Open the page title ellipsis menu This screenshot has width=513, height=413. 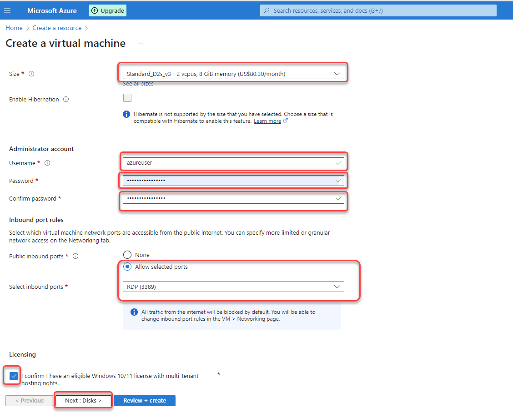click(x=140, y=43)
